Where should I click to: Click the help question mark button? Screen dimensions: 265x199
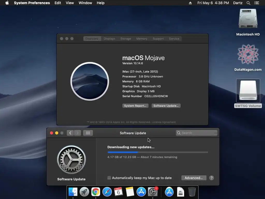coord(211,178)
